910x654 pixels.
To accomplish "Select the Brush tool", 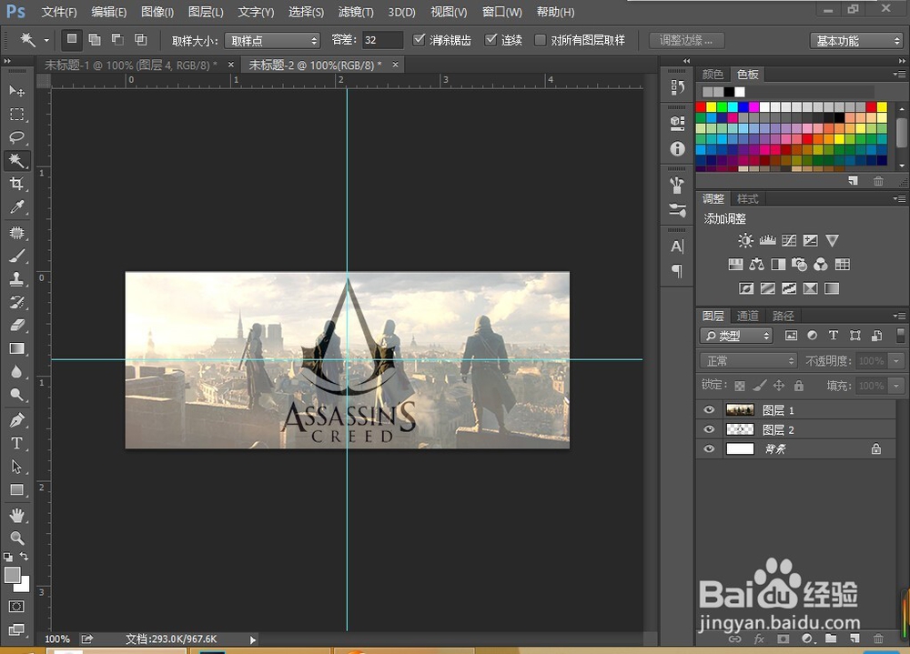I will pos(16,256).
